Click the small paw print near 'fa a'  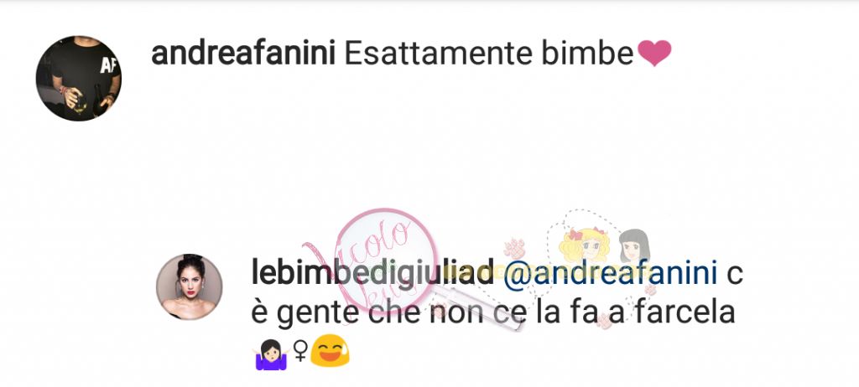[x=604, y=321]
